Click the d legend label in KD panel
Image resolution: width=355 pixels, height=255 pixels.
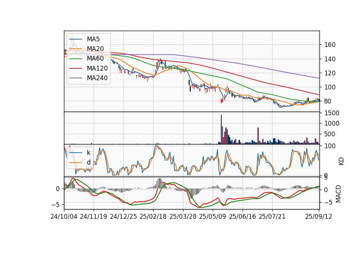coord(88,162)
